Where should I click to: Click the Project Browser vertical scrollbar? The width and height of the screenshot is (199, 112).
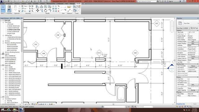pos(22,61)
